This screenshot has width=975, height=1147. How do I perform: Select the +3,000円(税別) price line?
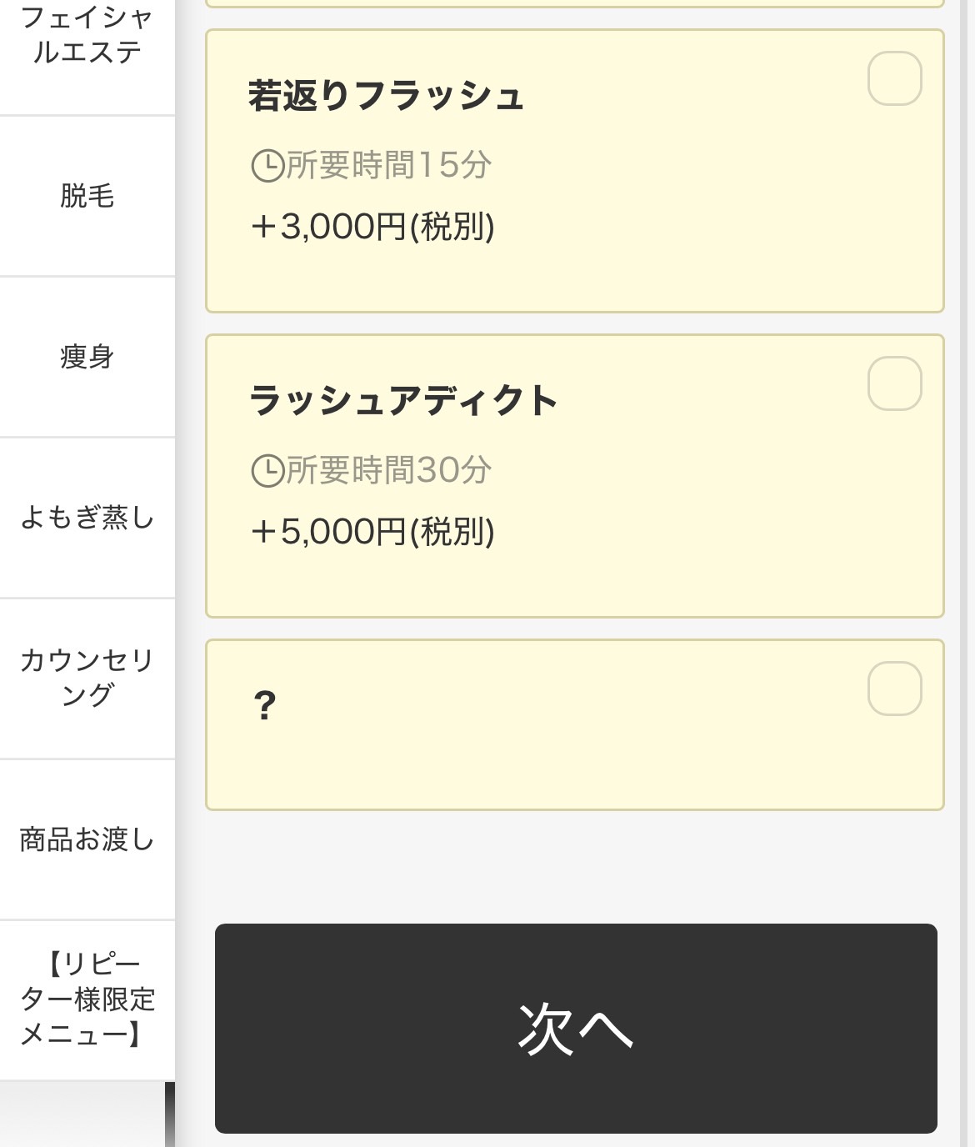click(372, 227)
